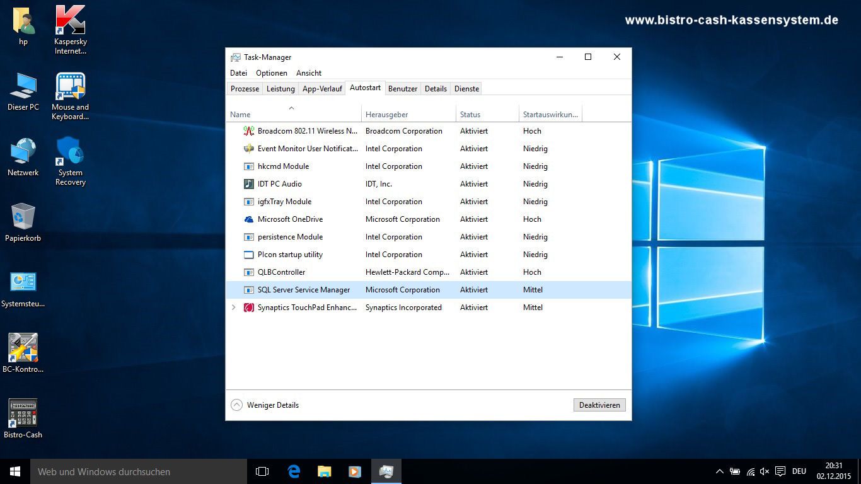The image size is (861, 484).
Task: Switch to the Prozesse tab
Action: (x=245, y=89)
